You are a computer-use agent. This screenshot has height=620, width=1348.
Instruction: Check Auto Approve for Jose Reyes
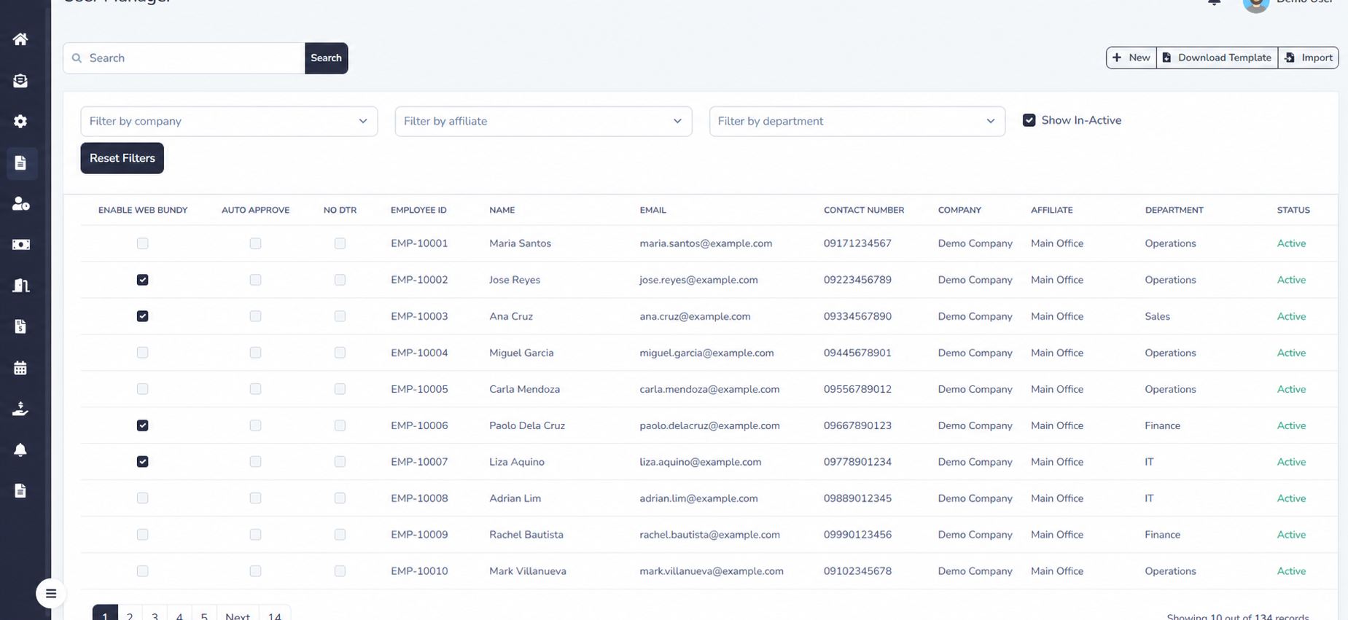tap(255, 280)
